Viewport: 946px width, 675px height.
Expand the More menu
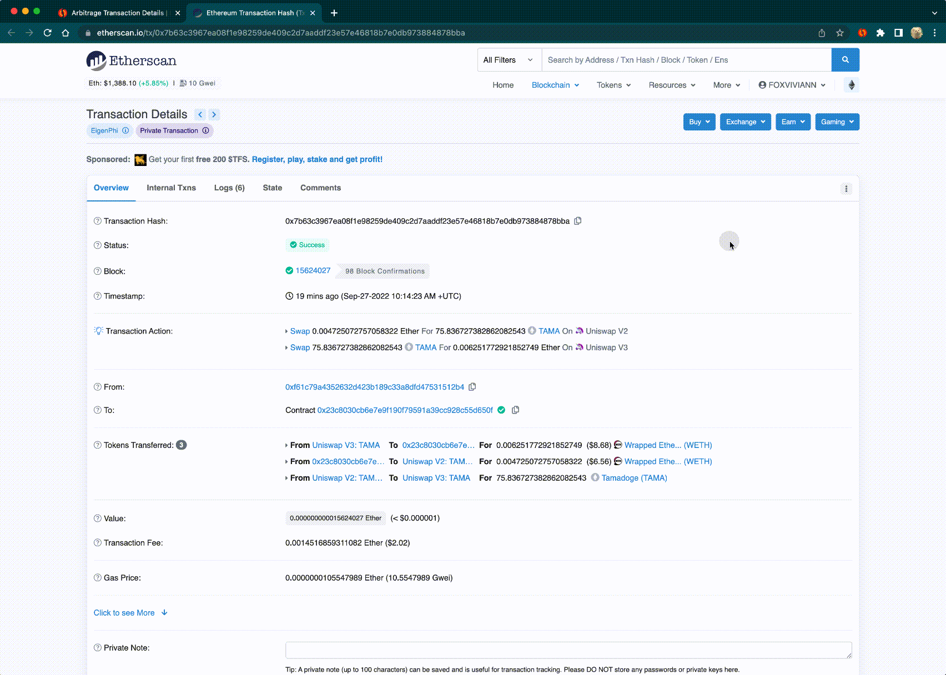pos(727,85)
